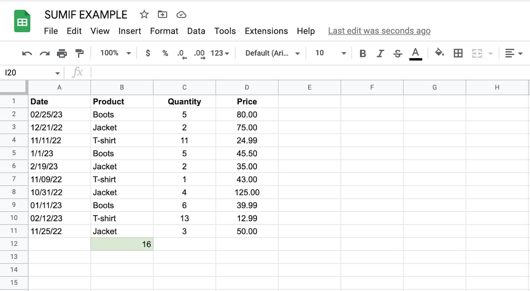530x291 pixels.
Task: Open the View menu
Action: [100, 31]
